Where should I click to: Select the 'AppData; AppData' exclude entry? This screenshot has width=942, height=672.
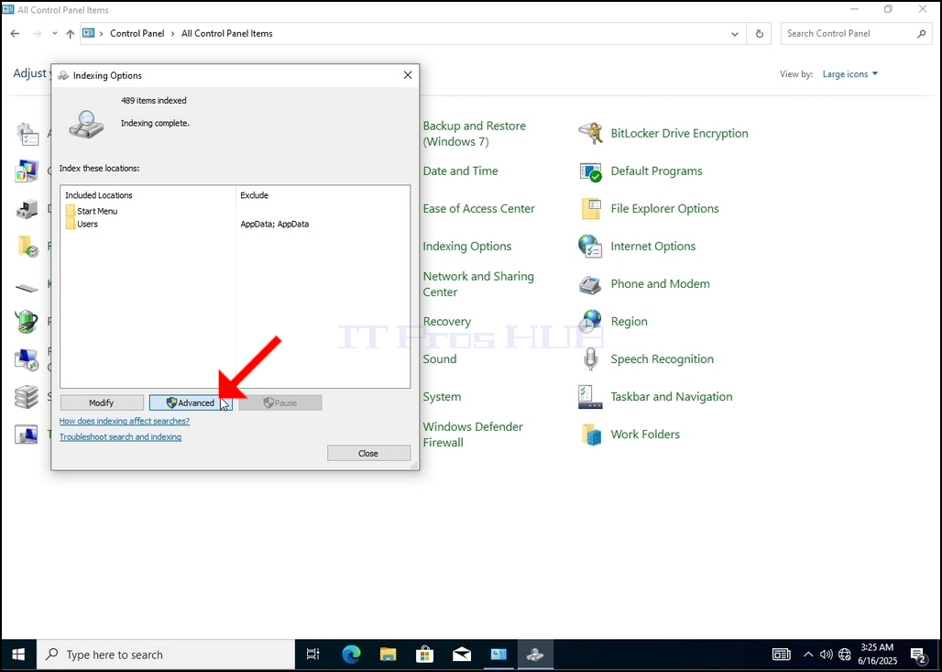[x=275, y=224]
